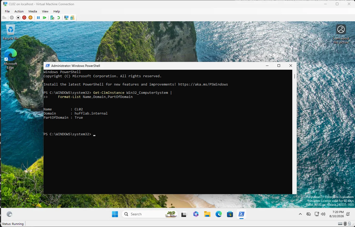The width and height of the screenshot is (355, 227).
Task: Click the Enhanced Session monitor icon
Action: tap(66, 18)
